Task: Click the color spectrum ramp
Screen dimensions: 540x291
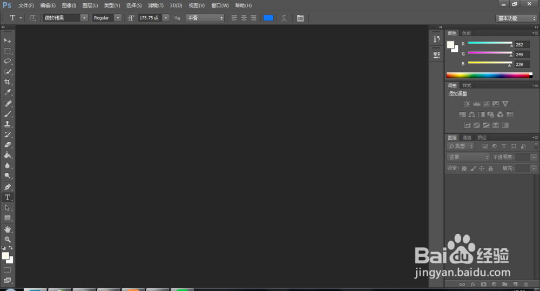Action: point(489,75)
